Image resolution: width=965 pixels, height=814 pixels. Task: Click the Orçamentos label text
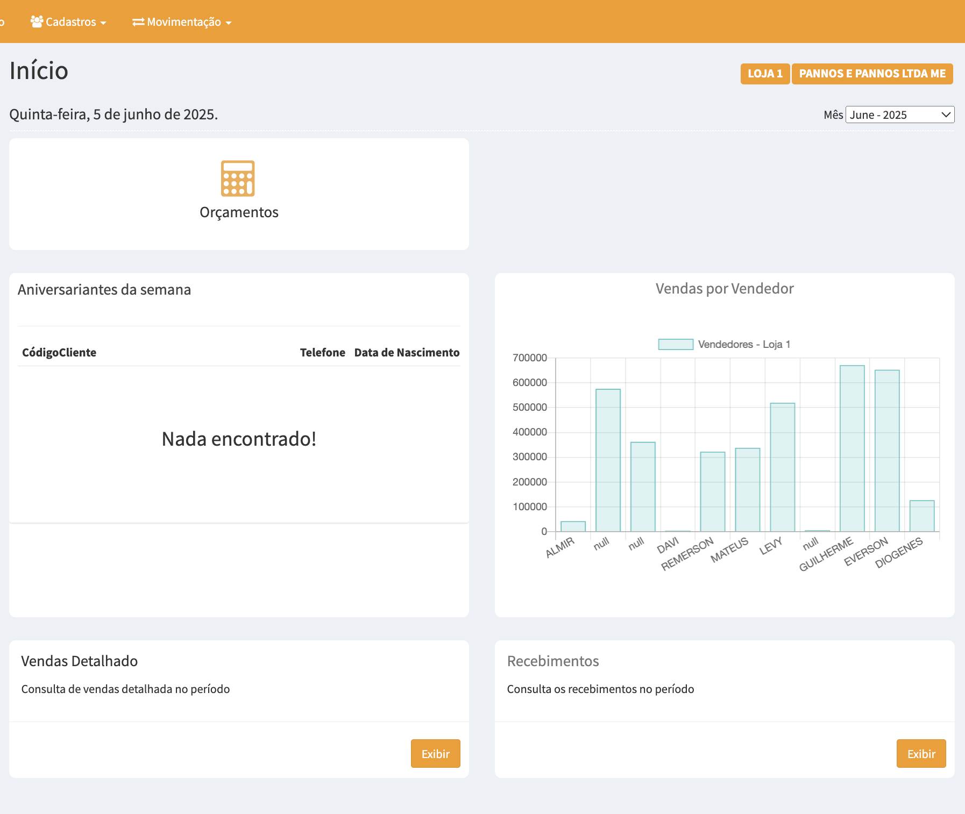click(x=239, y=212)
